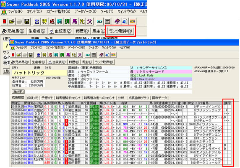240x168 pixels.
Task: Click the 母母 Dam Clever row
Action: [x=161, y=79]
